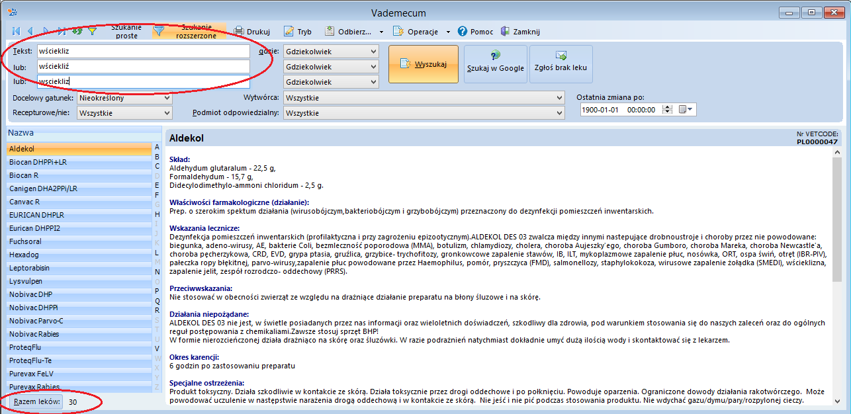This screenshot has height=414, width=851.
Task: Click the Razem leków button
Action: (37, 401)
